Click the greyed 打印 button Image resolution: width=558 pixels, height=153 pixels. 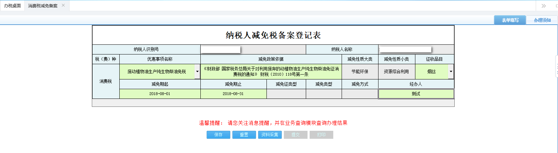point(321,135)
